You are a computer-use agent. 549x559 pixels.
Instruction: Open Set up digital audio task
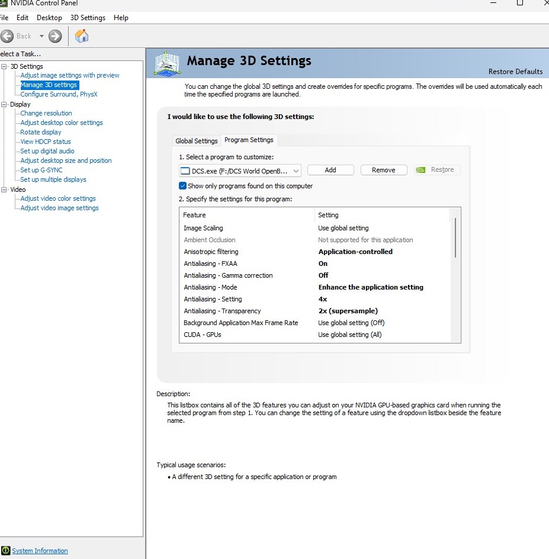pyautogui.click(x=47, y=151)
